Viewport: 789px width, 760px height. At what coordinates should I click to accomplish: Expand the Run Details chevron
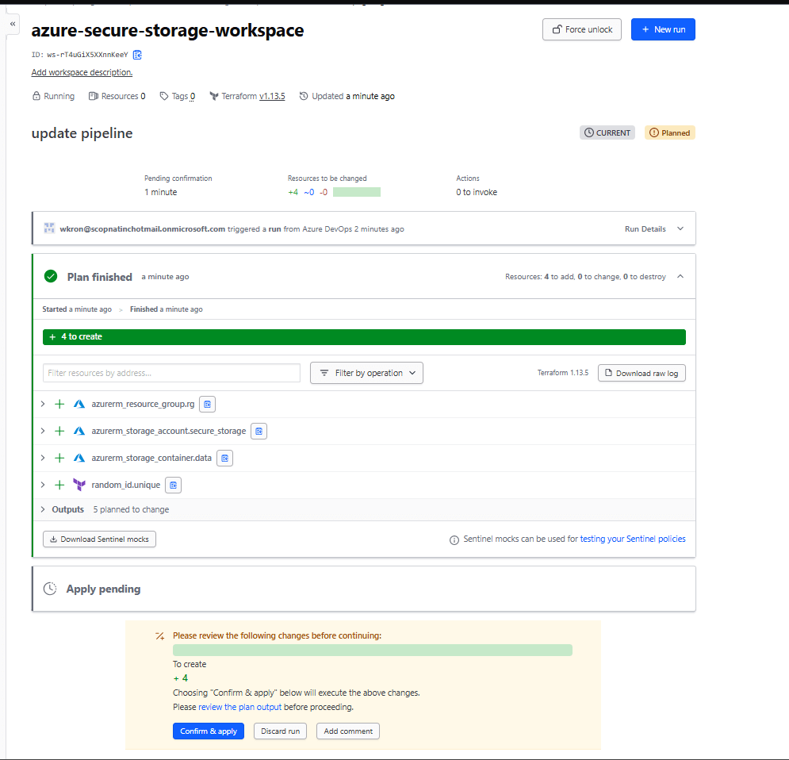(680, 229)
